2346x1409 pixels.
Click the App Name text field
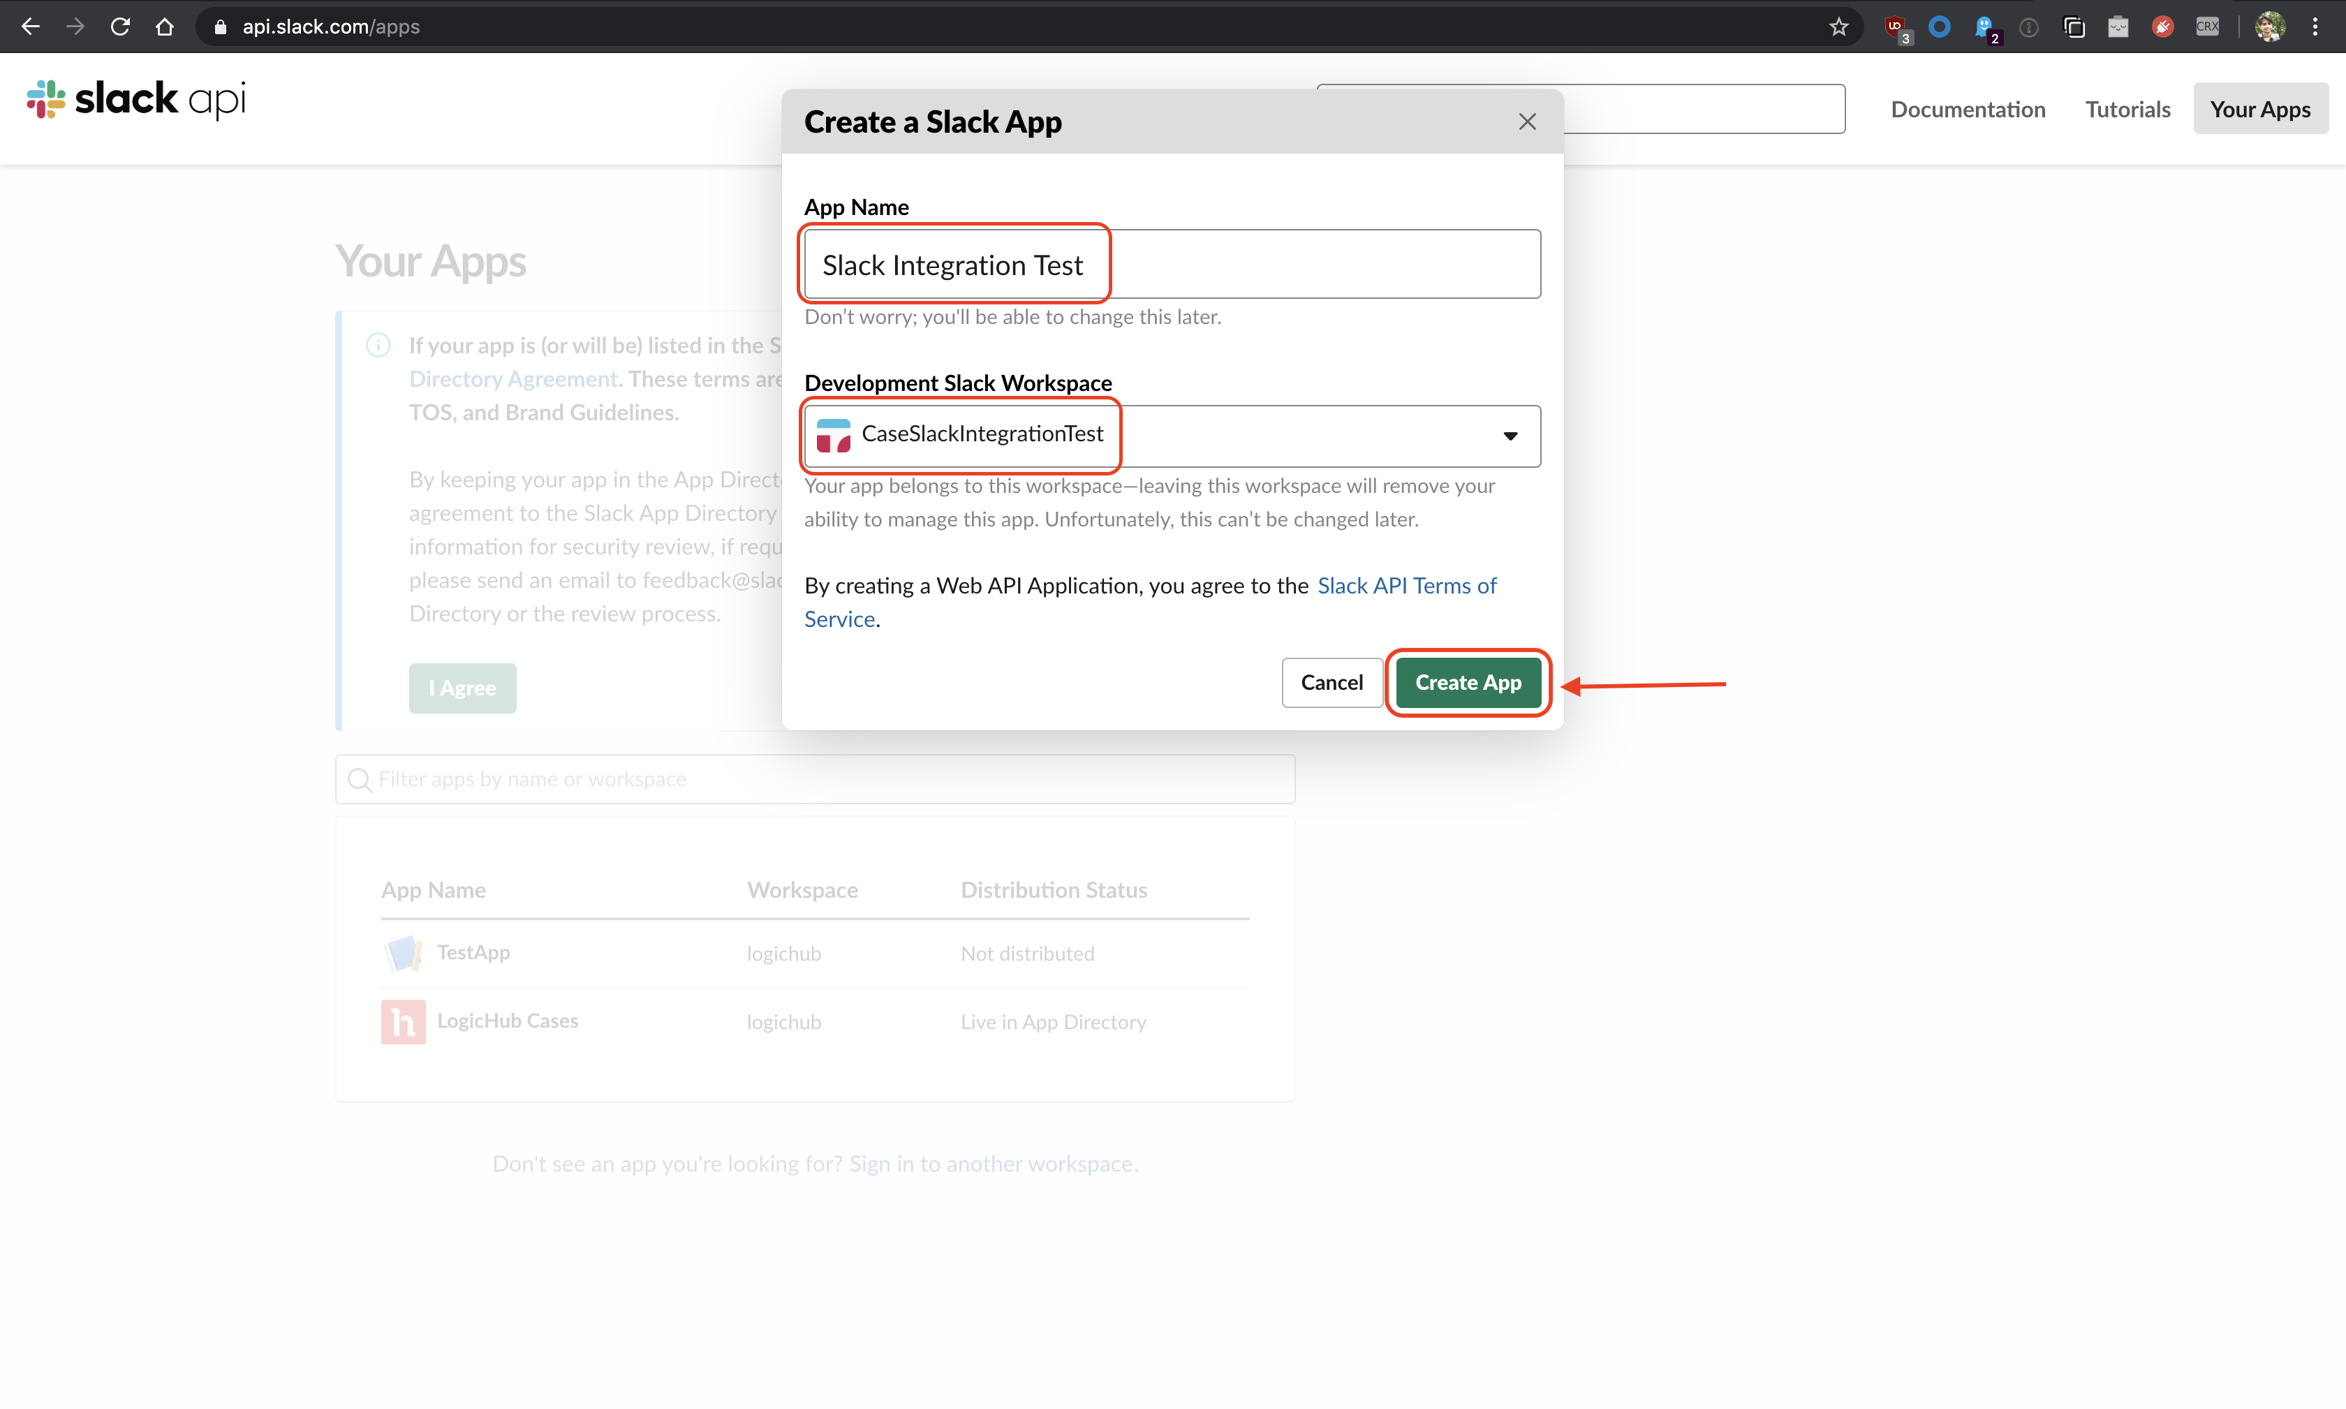(x=1172, y=265)
